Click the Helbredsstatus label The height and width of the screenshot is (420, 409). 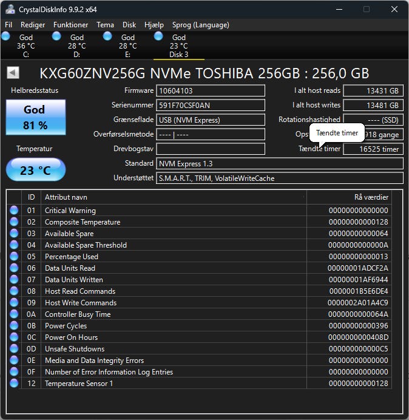35,90
